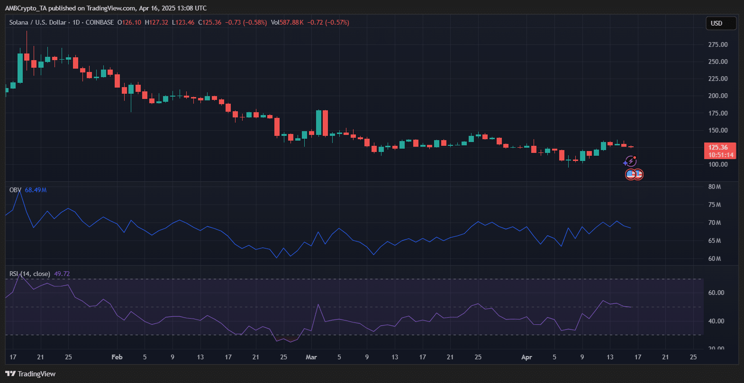Click the Apr label on time axis
This screenshot has width=744, height=383.
click(x=526, y=357)
